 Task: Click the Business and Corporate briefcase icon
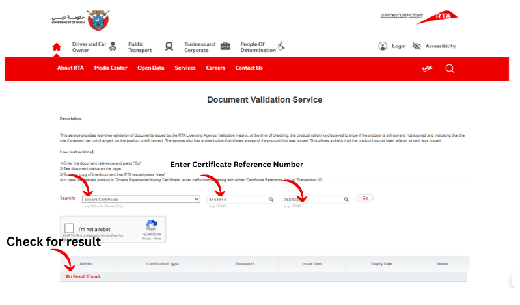(225, 46)
